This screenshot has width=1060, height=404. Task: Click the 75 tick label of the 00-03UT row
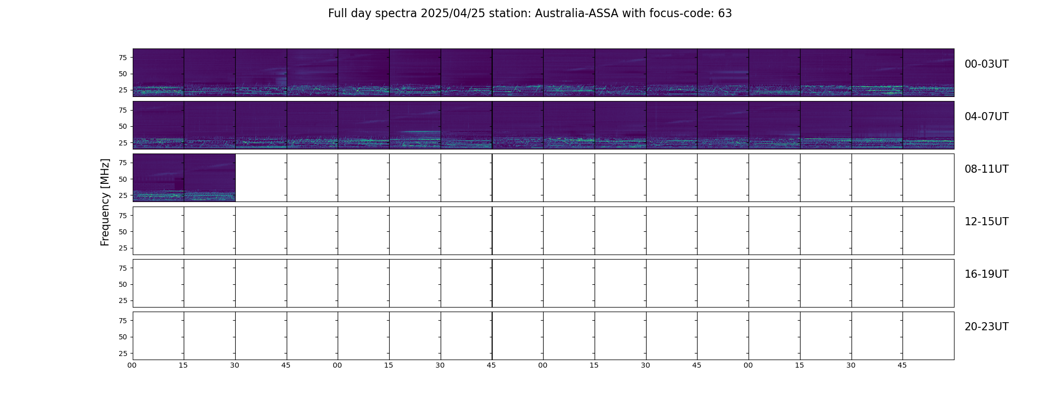(123, 58)
